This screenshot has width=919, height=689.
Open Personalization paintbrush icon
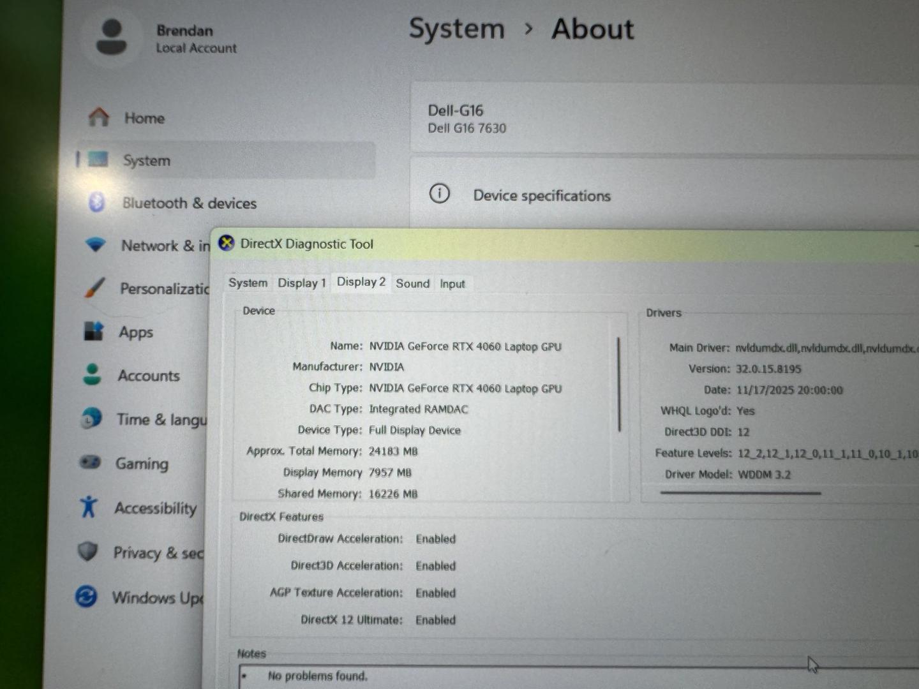94,288
